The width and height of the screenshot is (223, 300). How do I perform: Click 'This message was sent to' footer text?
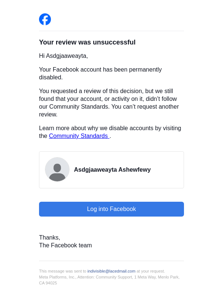[x=62, y=271]
